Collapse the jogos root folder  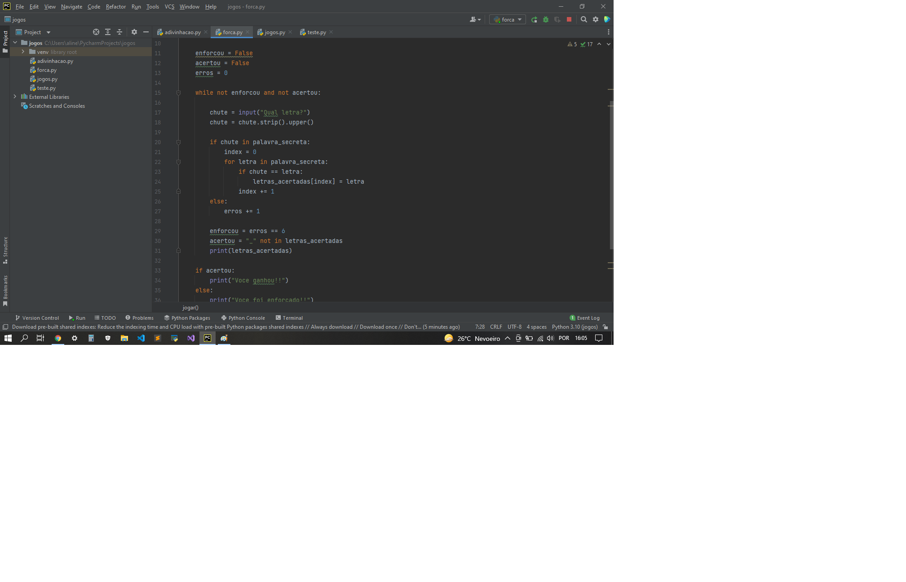pos(15,43)
